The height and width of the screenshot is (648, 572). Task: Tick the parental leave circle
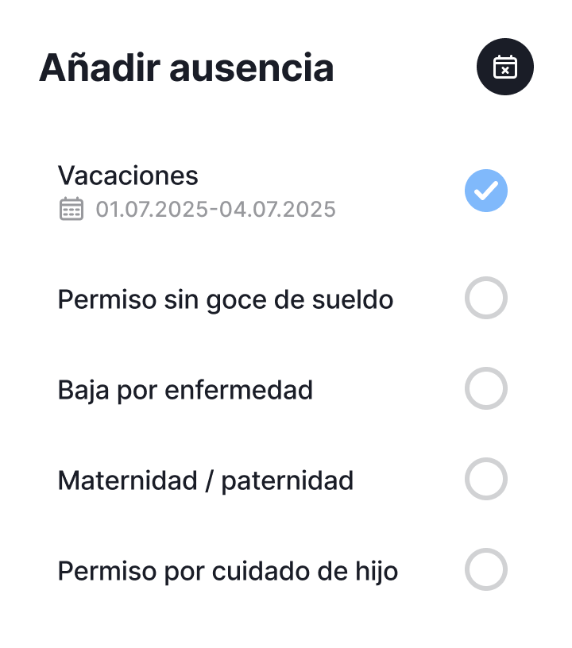(486, 480)
